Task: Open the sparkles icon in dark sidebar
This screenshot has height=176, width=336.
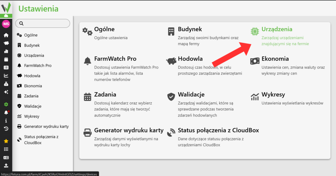Action: click(6, 92)
